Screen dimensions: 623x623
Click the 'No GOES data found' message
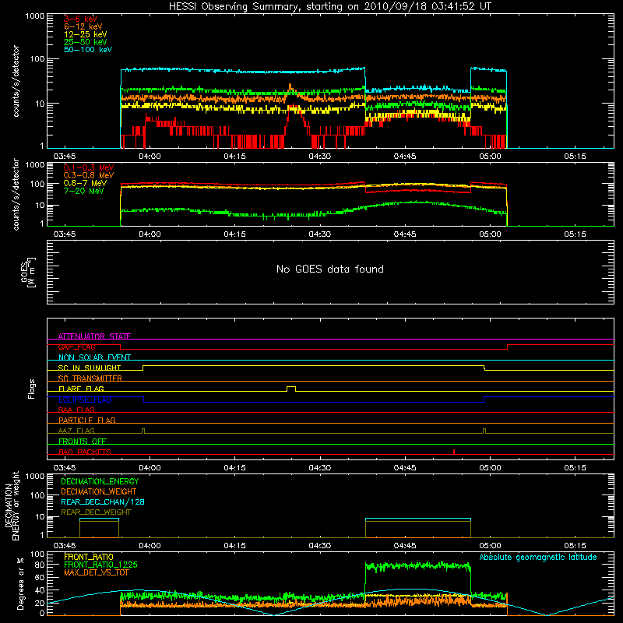coord(329,269)
